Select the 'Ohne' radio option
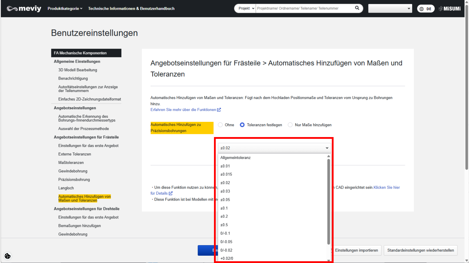 [220, 125]
